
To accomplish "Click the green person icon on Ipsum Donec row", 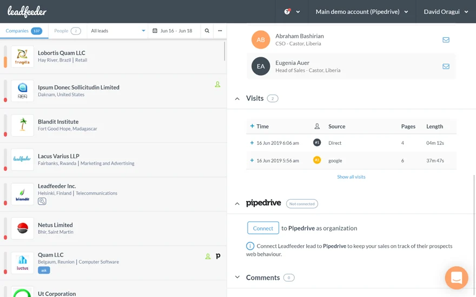I will [217, 85].
